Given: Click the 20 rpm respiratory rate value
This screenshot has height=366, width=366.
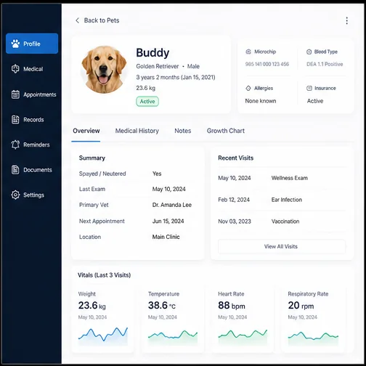Looking at the screenshot, I should point(301,306).
